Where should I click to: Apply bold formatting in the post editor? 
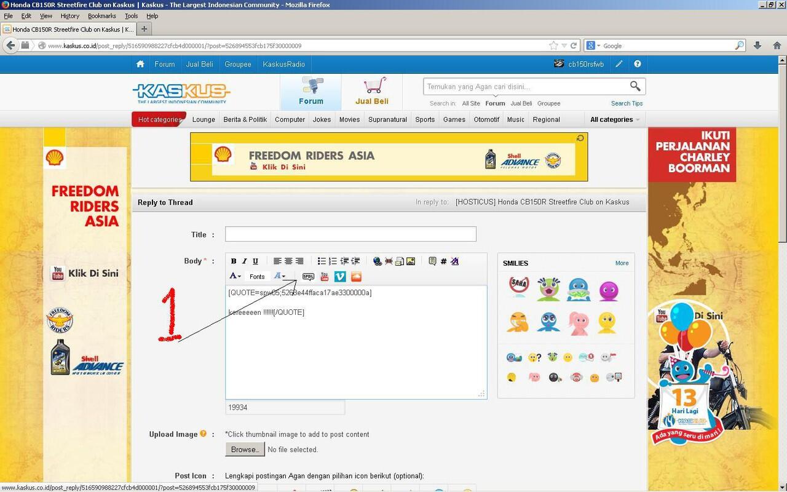coord(234,261)
